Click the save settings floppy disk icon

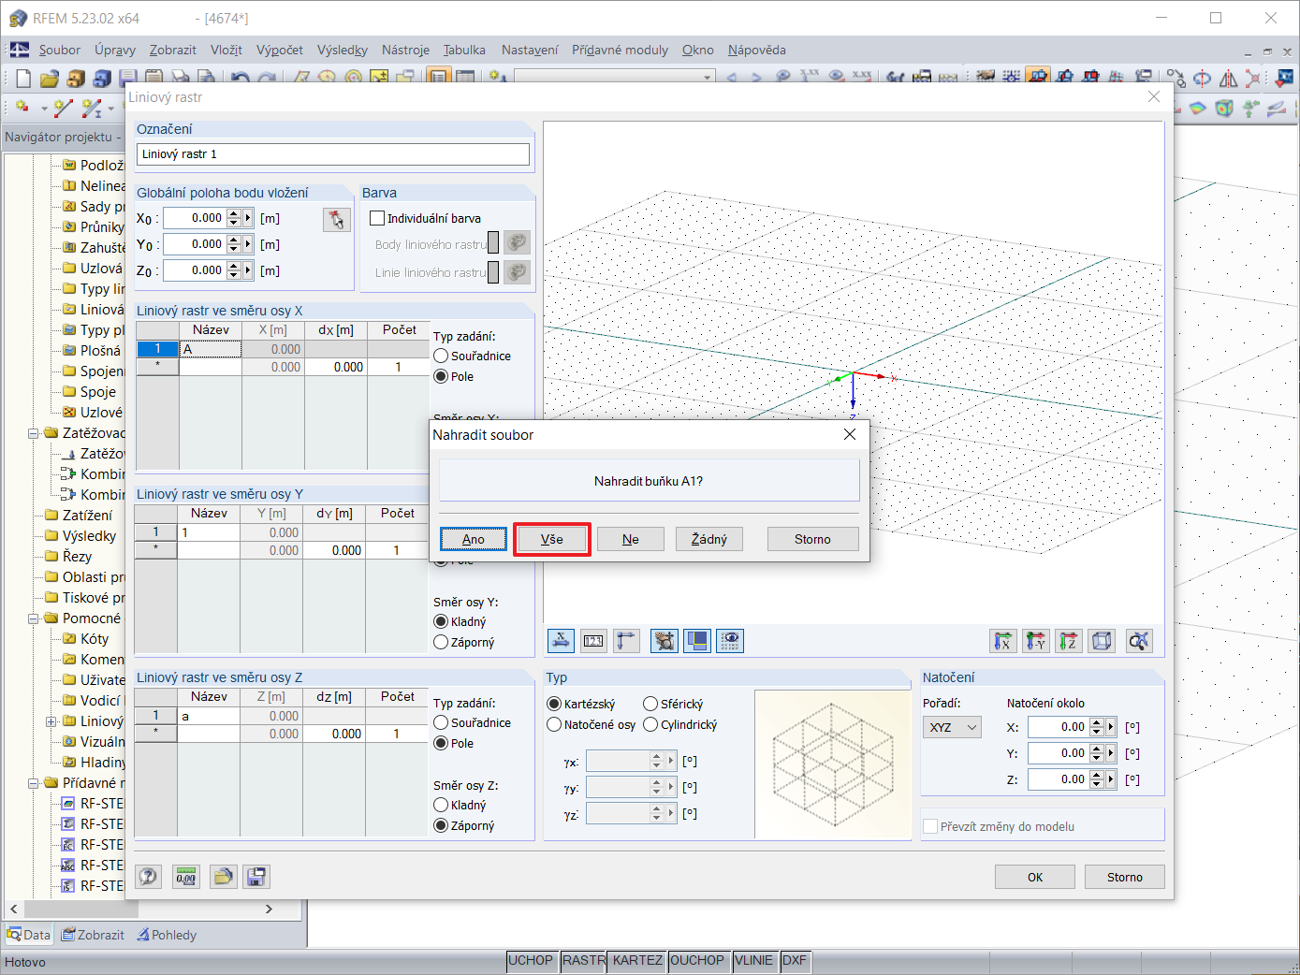pos(256,877)
